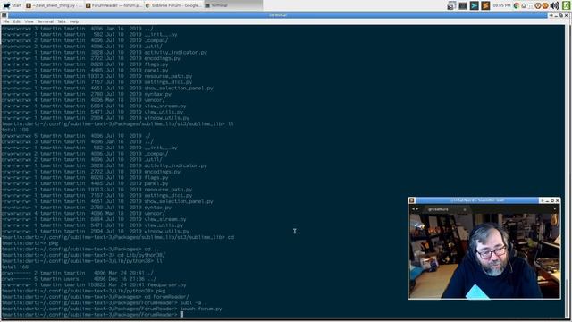The image size is (572, 322).
Task: Launch Sublime Text from the orange S panel icon
Action: coord(485,5)
